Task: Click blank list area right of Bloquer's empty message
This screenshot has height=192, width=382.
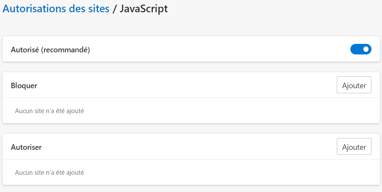Action: [x=232, y=111]
